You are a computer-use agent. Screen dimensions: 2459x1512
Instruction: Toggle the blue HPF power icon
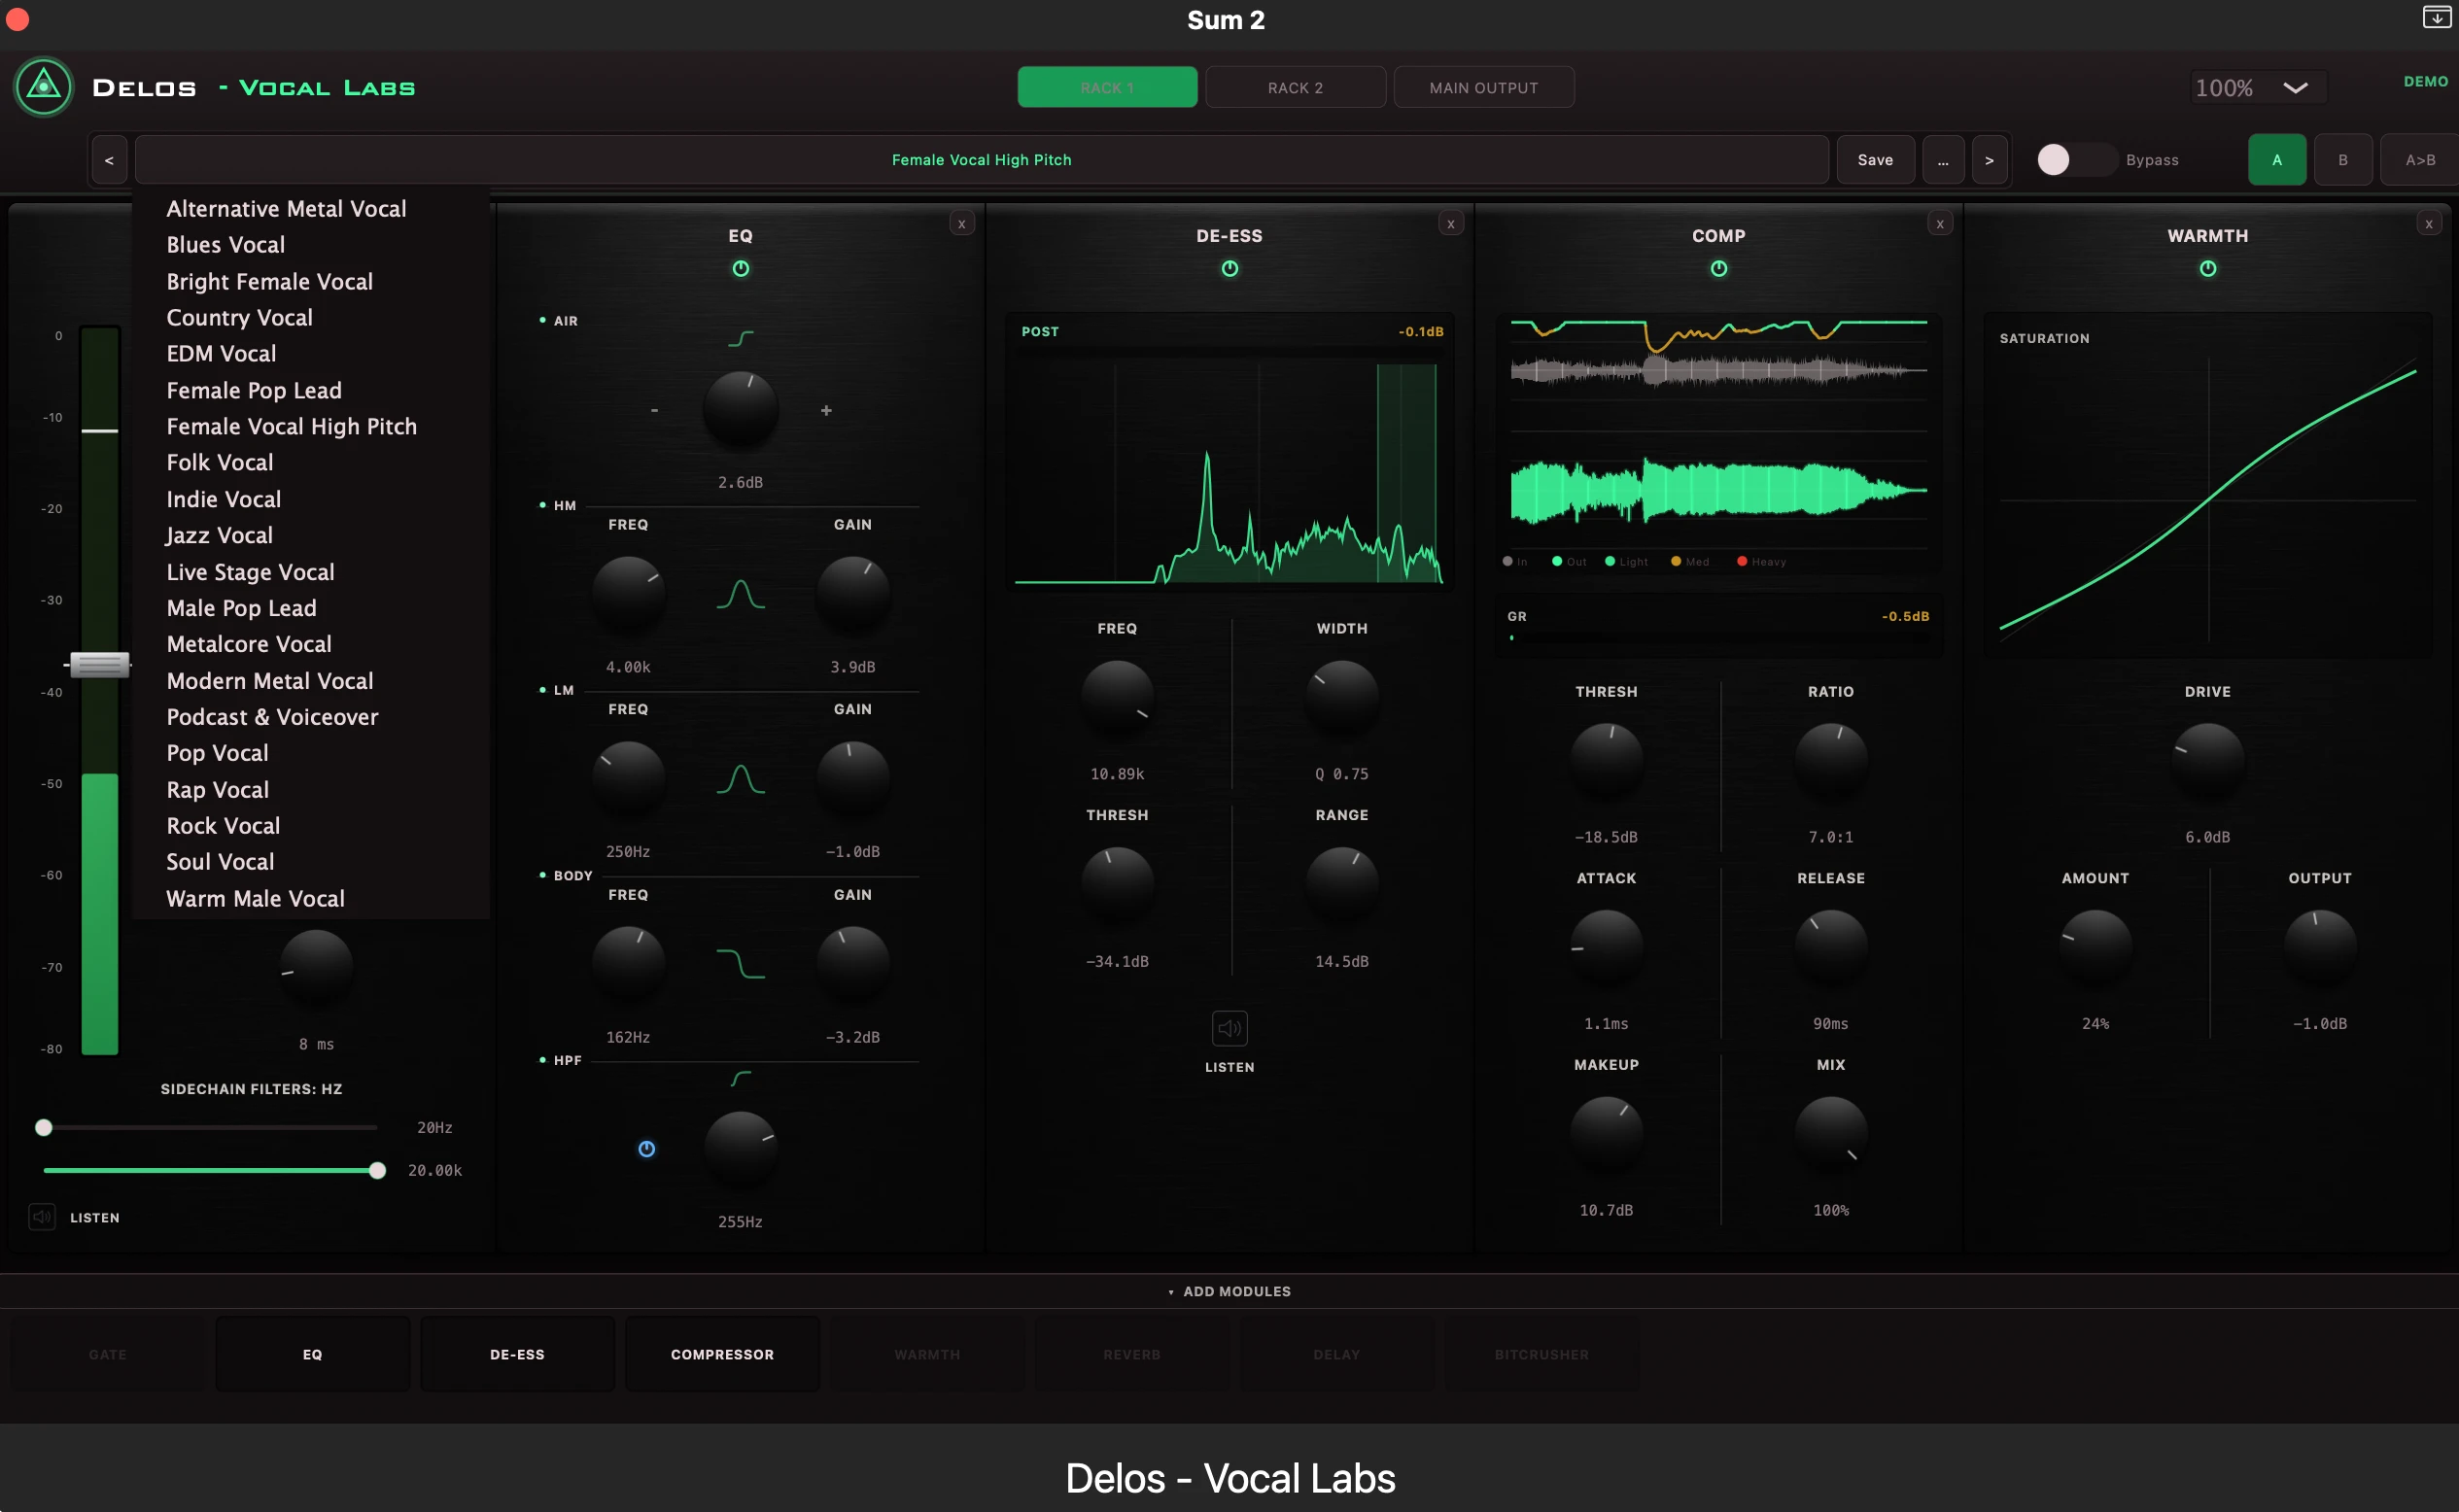tap(646, 1149)
